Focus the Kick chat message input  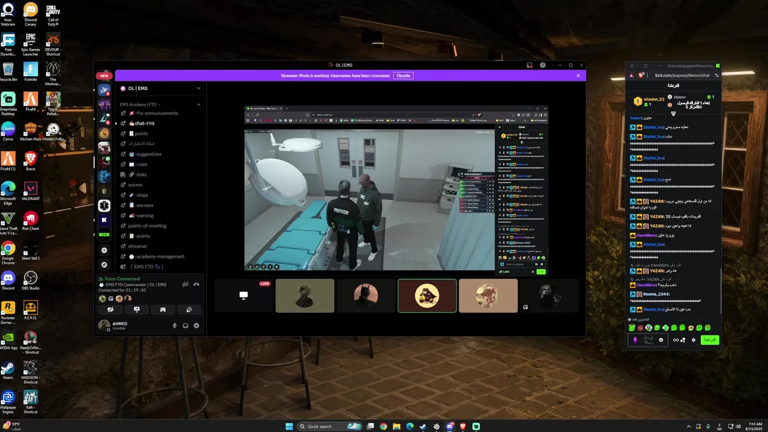click(649, 340)
